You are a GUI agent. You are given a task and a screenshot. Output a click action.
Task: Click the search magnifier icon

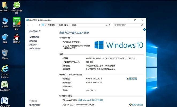click(142, 25)
